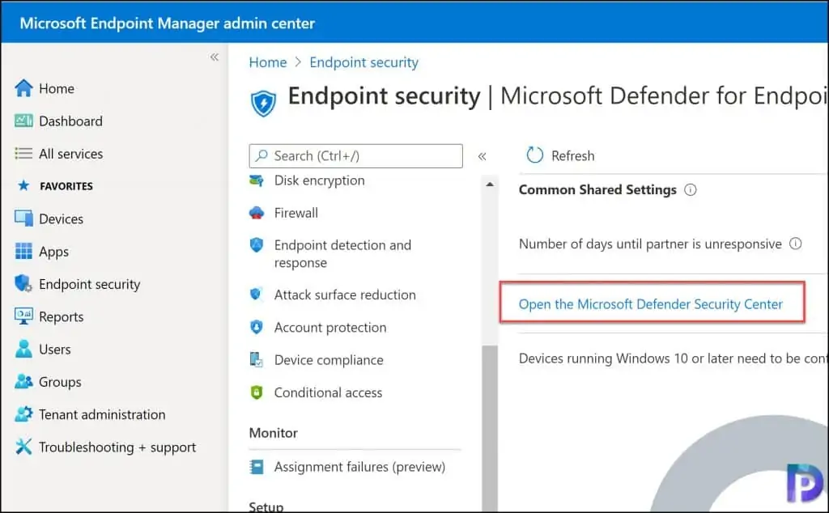The image size is (829, 513).
Task: Open Dashboard from the left navigation
Action: pyautogui.click(x=71, y=121)
